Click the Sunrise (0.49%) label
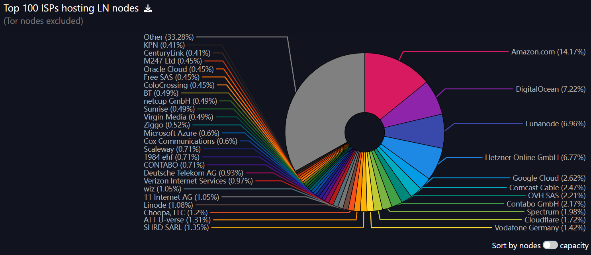 pos(169,109)
